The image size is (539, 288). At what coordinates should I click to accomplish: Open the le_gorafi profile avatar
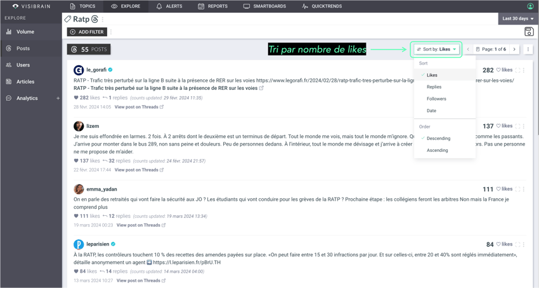tap(79, 70)
